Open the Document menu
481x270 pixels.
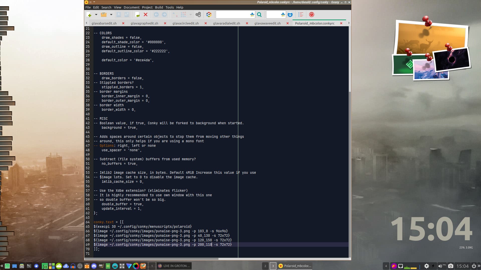click(132, 7)
